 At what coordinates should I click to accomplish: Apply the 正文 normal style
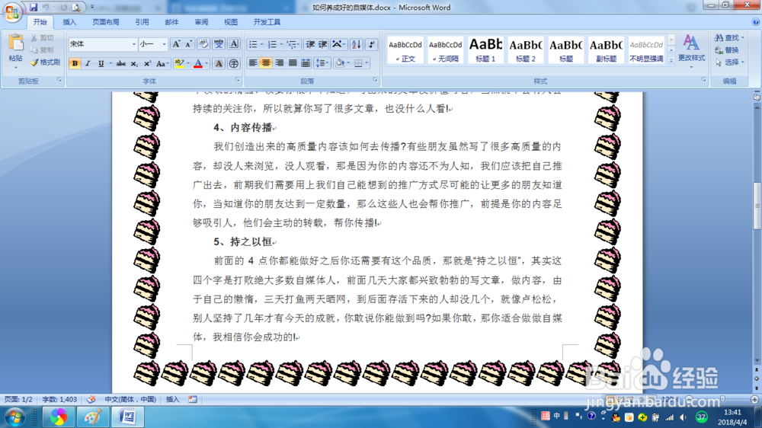(x=405, y=50)
